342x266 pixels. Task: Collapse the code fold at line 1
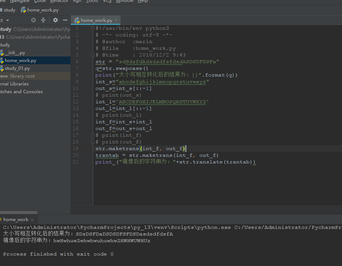pos(93,28)
